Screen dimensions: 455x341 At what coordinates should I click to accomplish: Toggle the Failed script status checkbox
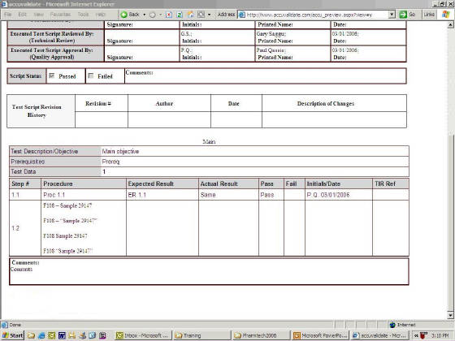point(91,76)
